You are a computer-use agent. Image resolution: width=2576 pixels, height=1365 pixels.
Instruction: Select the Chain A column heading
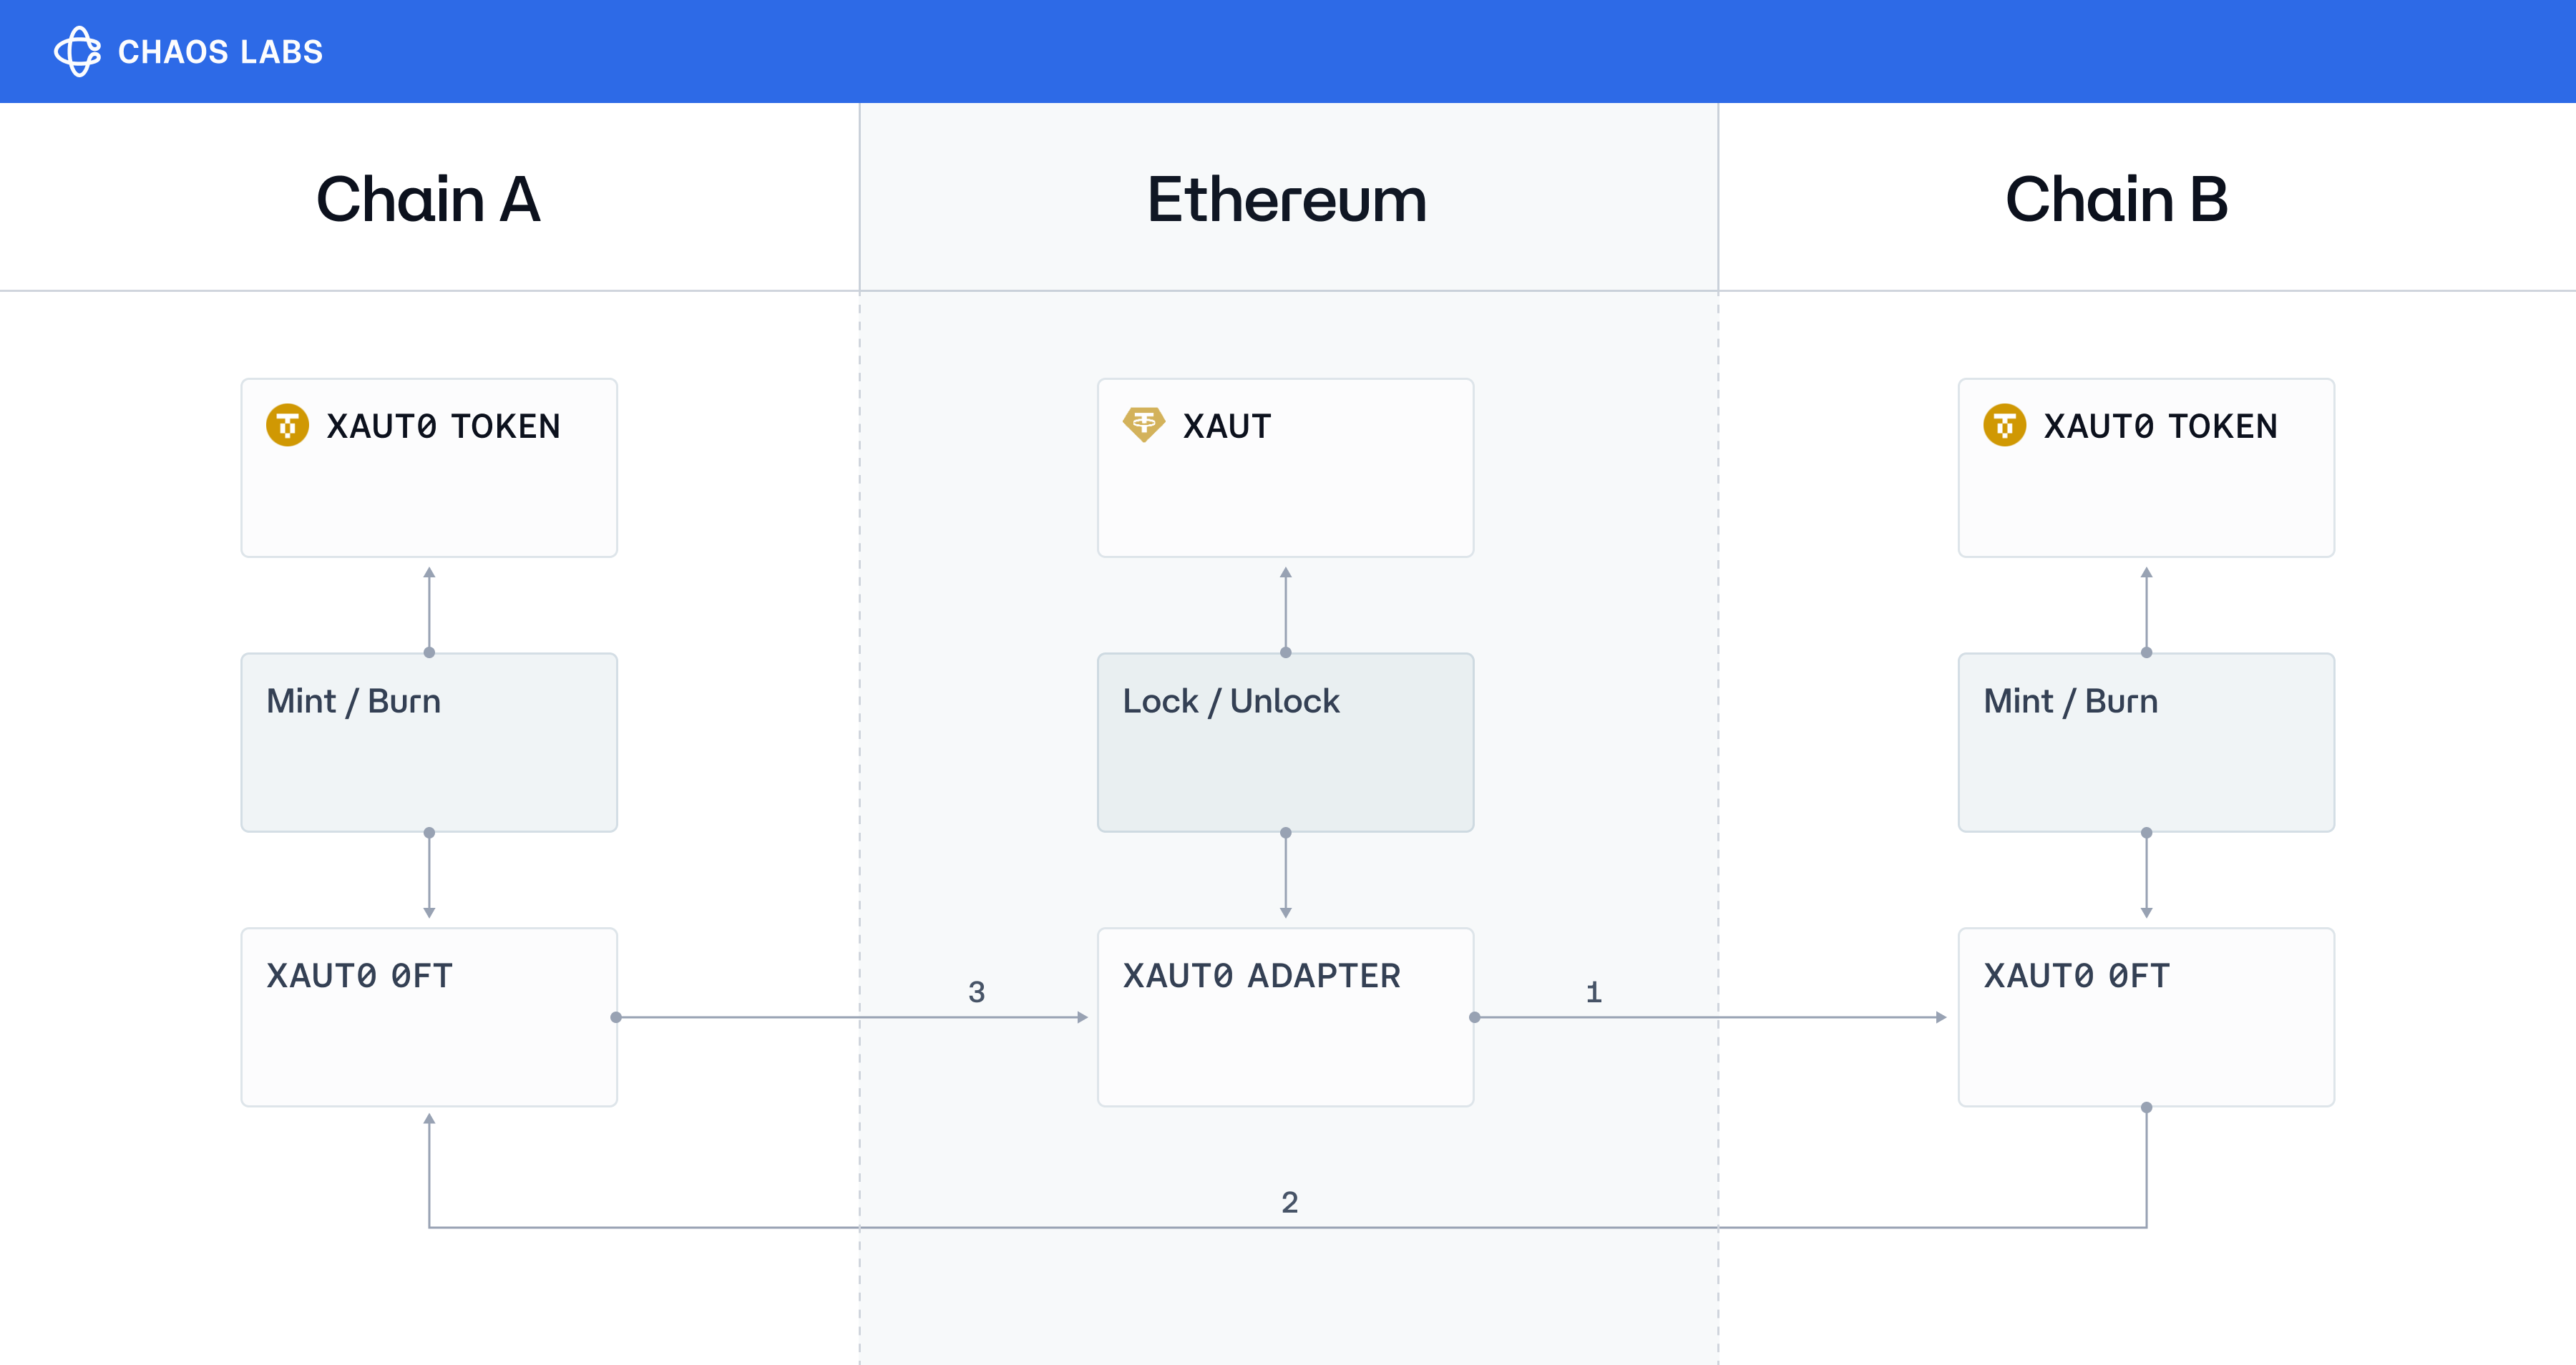pos(428,199)
